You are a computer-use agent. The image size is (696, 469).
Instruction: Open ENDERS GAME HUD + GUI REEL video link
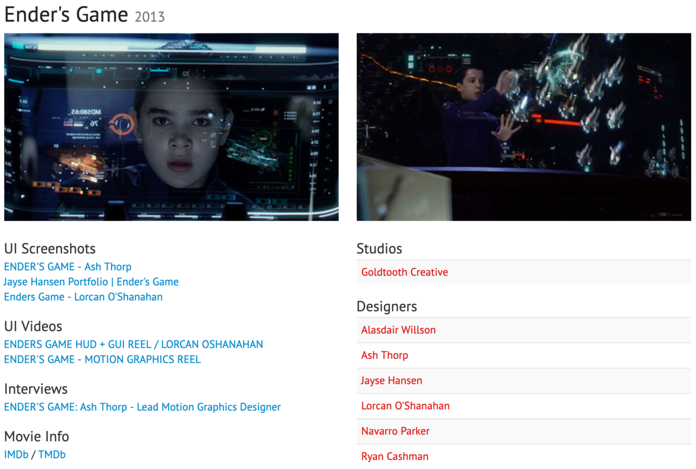[x=133, y=344]
